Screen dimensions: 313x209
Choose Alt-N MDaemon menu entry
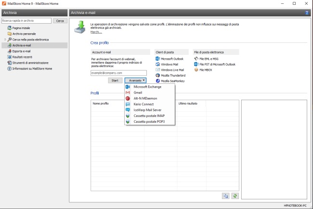point(150,98)
